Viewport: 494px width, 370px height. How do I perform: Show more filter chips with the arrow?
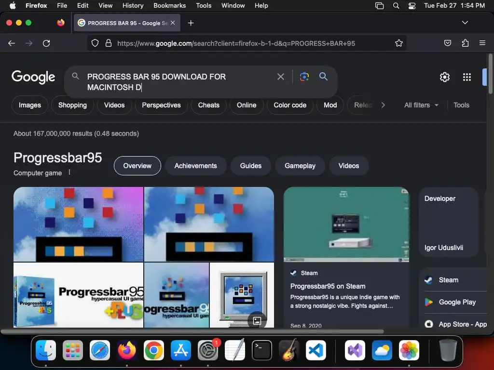[383, 105]
